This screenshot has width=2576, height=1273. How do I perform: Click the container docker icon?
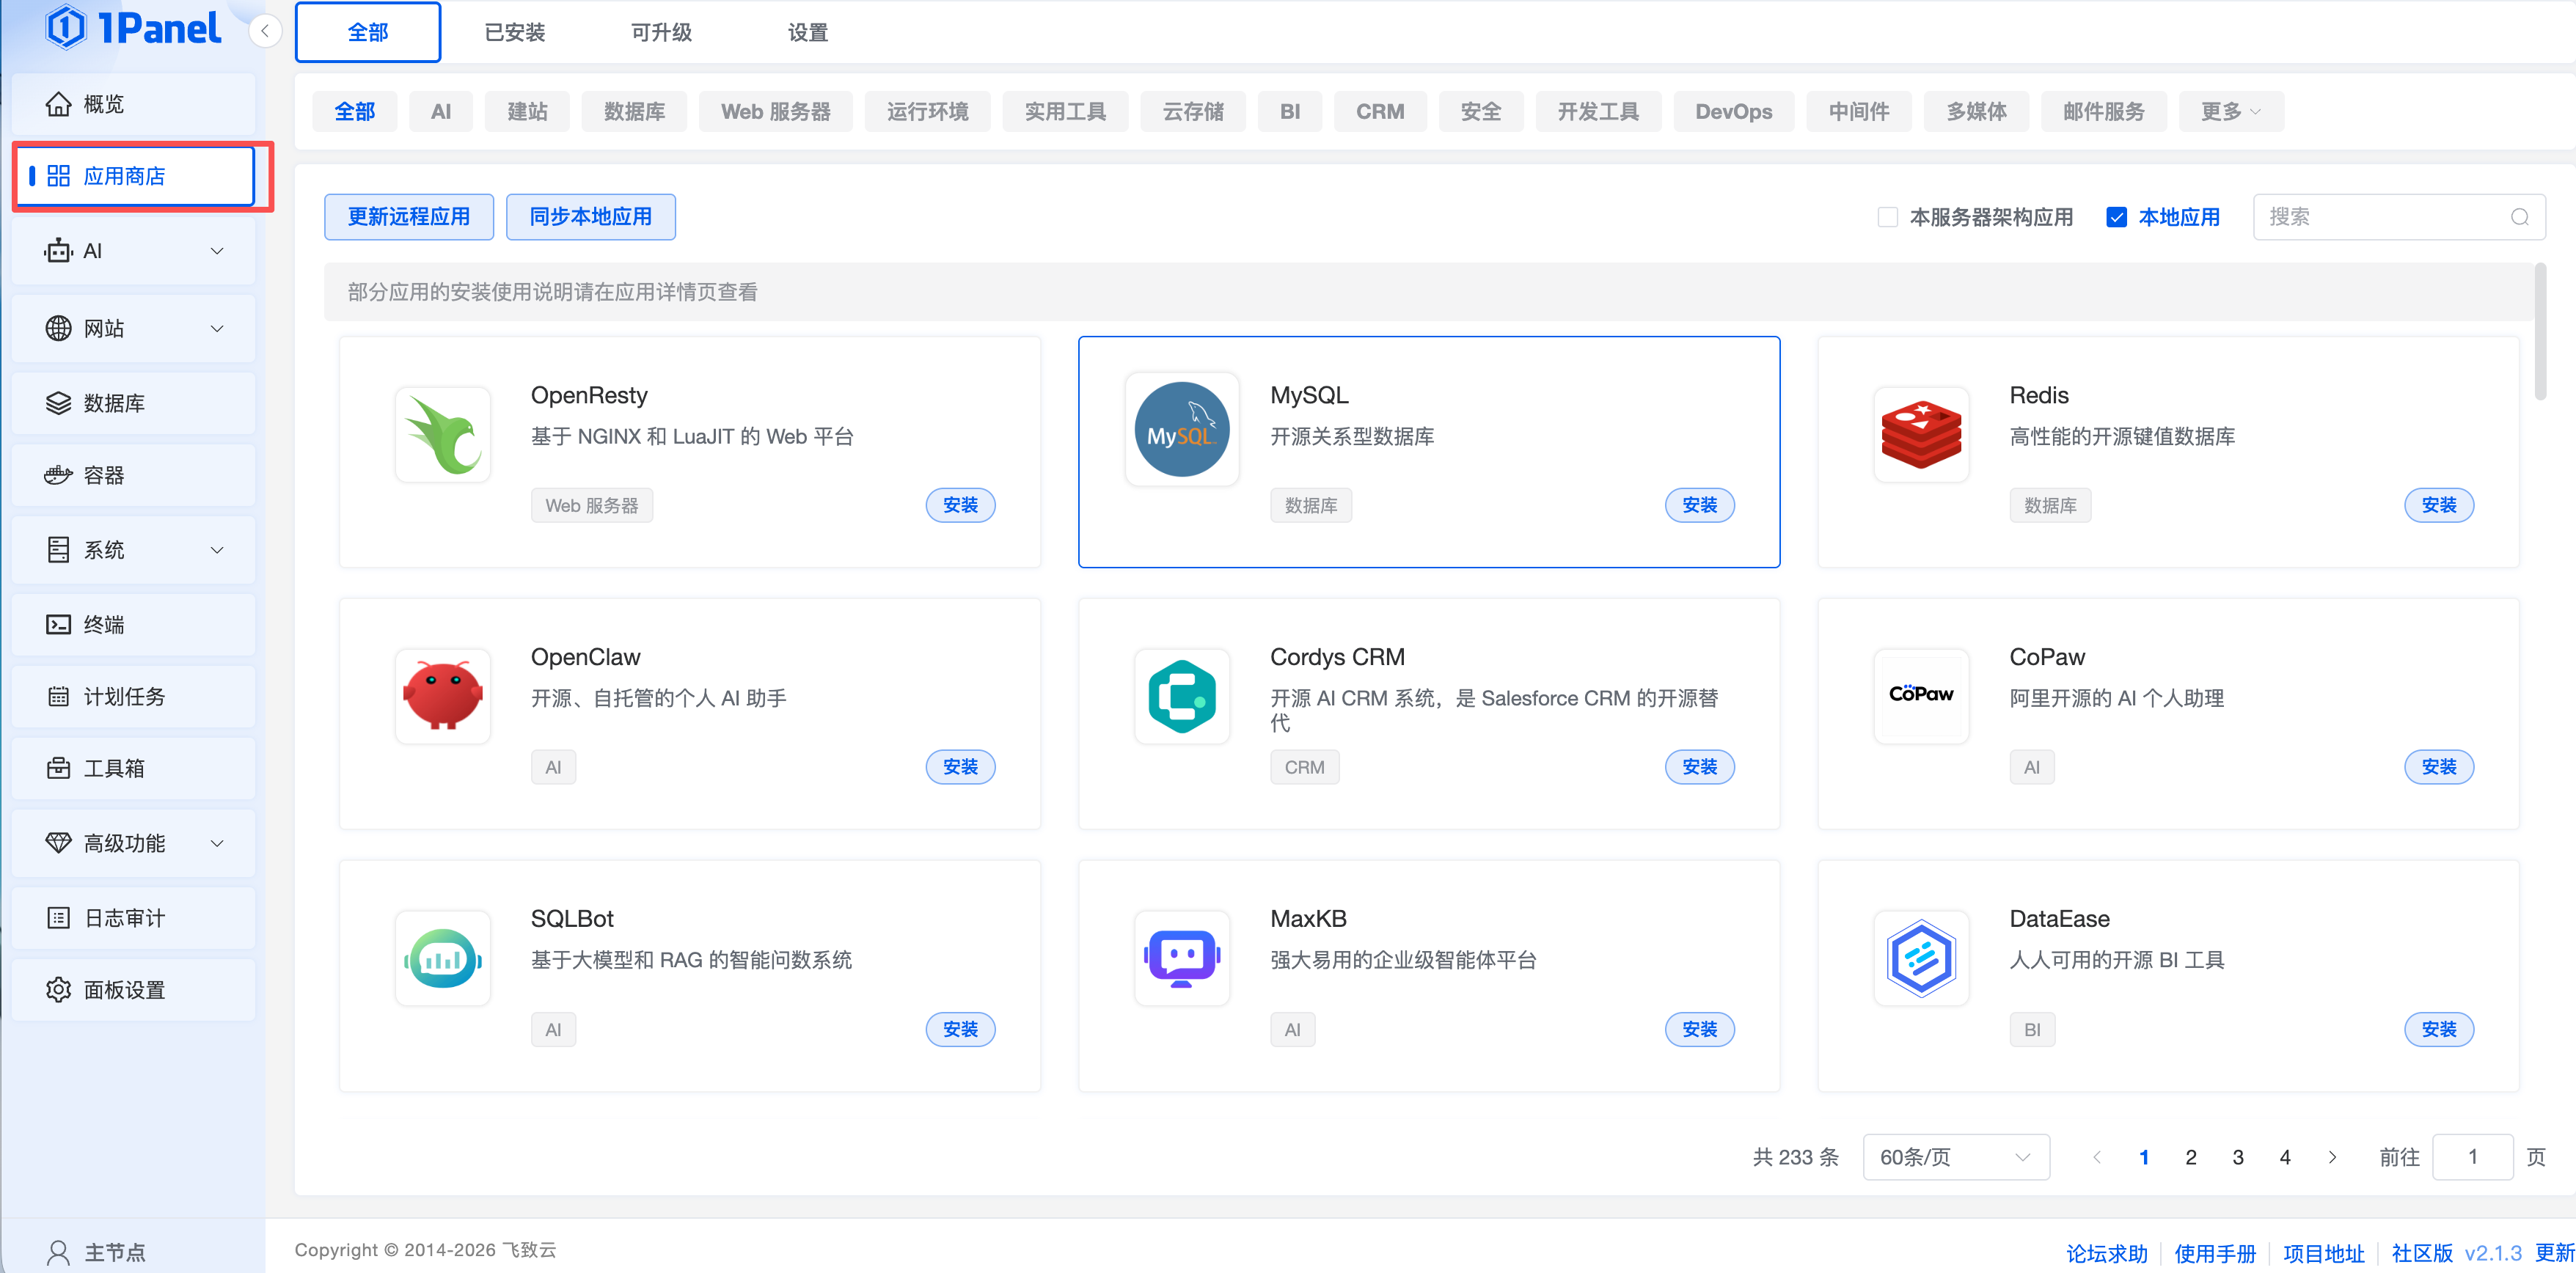coord(58,475)
